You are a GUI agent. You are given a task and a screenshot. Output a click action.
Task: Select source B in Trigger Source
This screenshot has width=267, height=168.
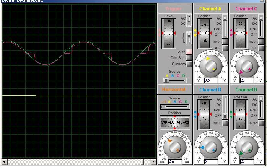pos(173,76)
